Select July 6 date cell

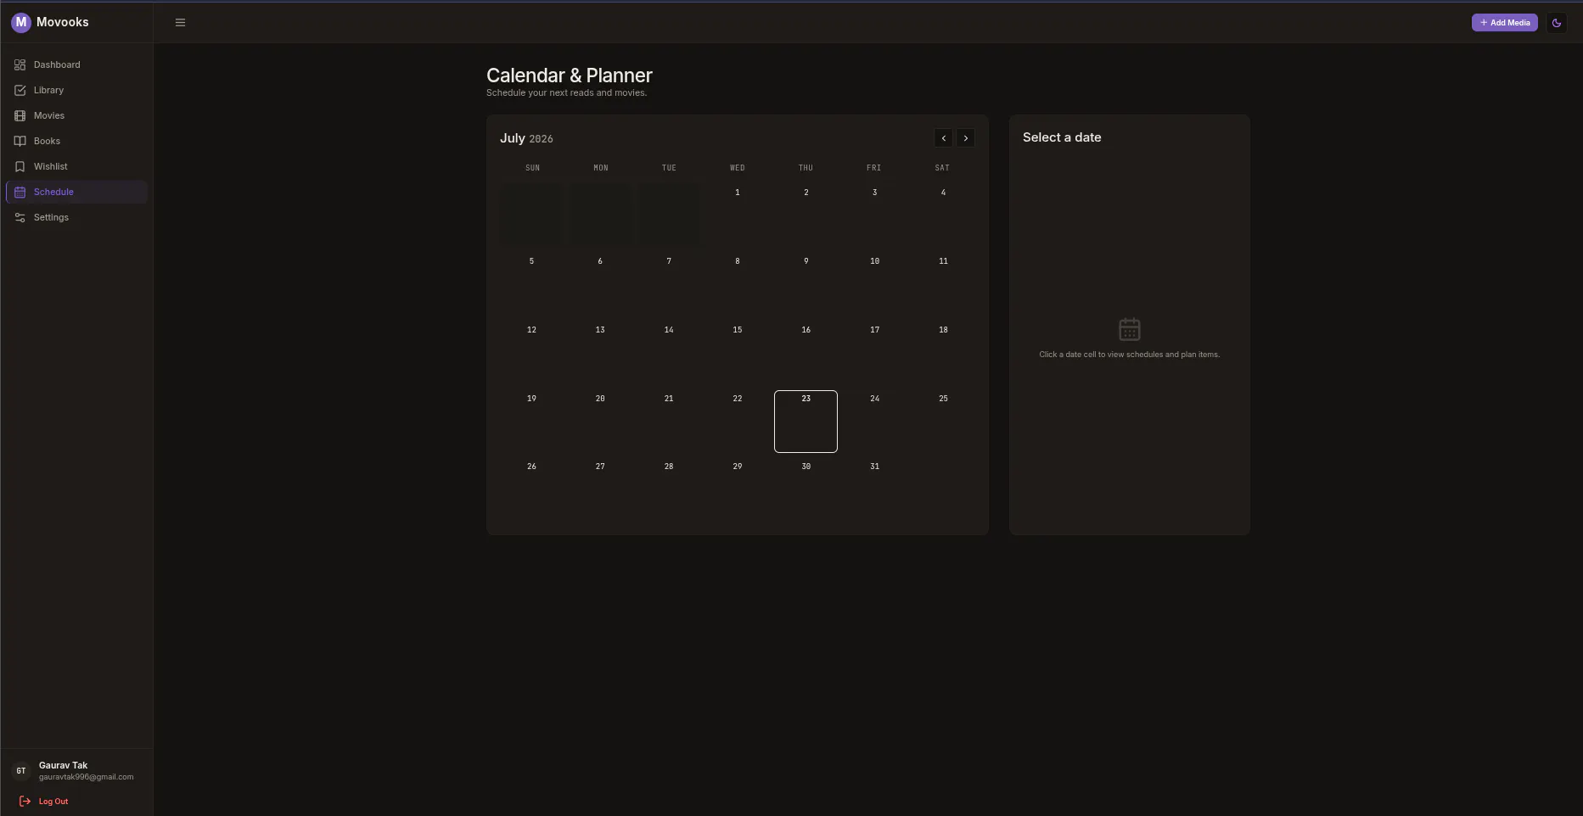tap(600, 283)
